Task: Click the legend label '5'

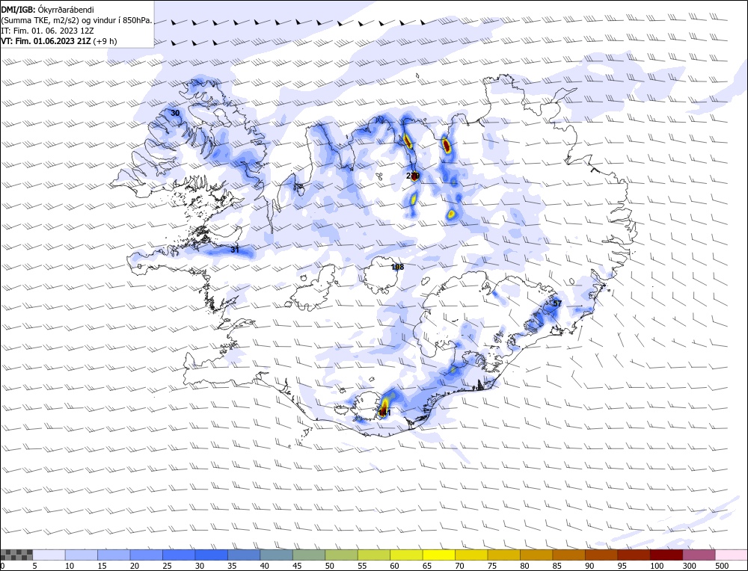Action: pyautogui.click(x=35, y=565)
